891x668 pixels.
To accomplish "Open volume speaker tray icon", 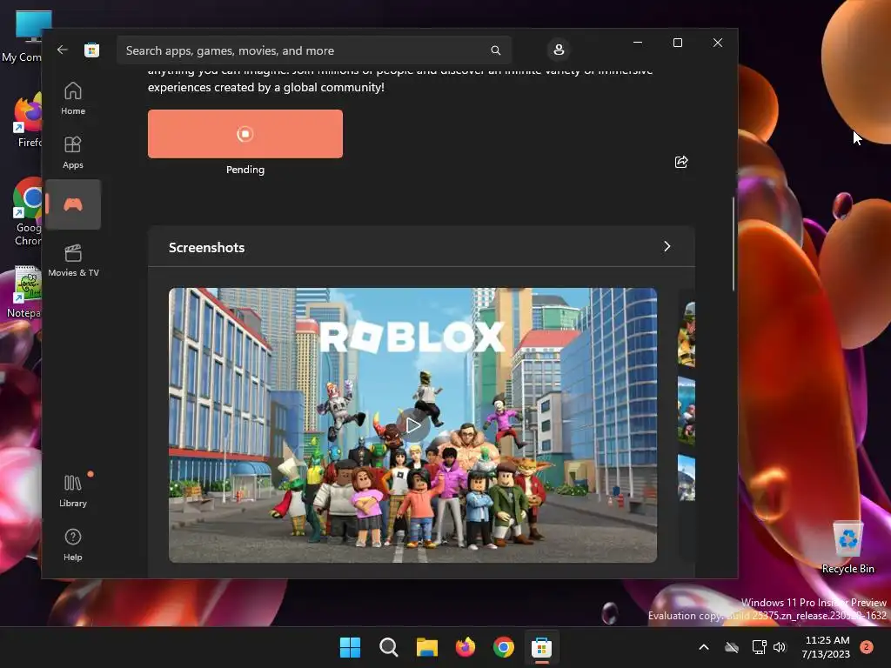I will click(780, 647).
